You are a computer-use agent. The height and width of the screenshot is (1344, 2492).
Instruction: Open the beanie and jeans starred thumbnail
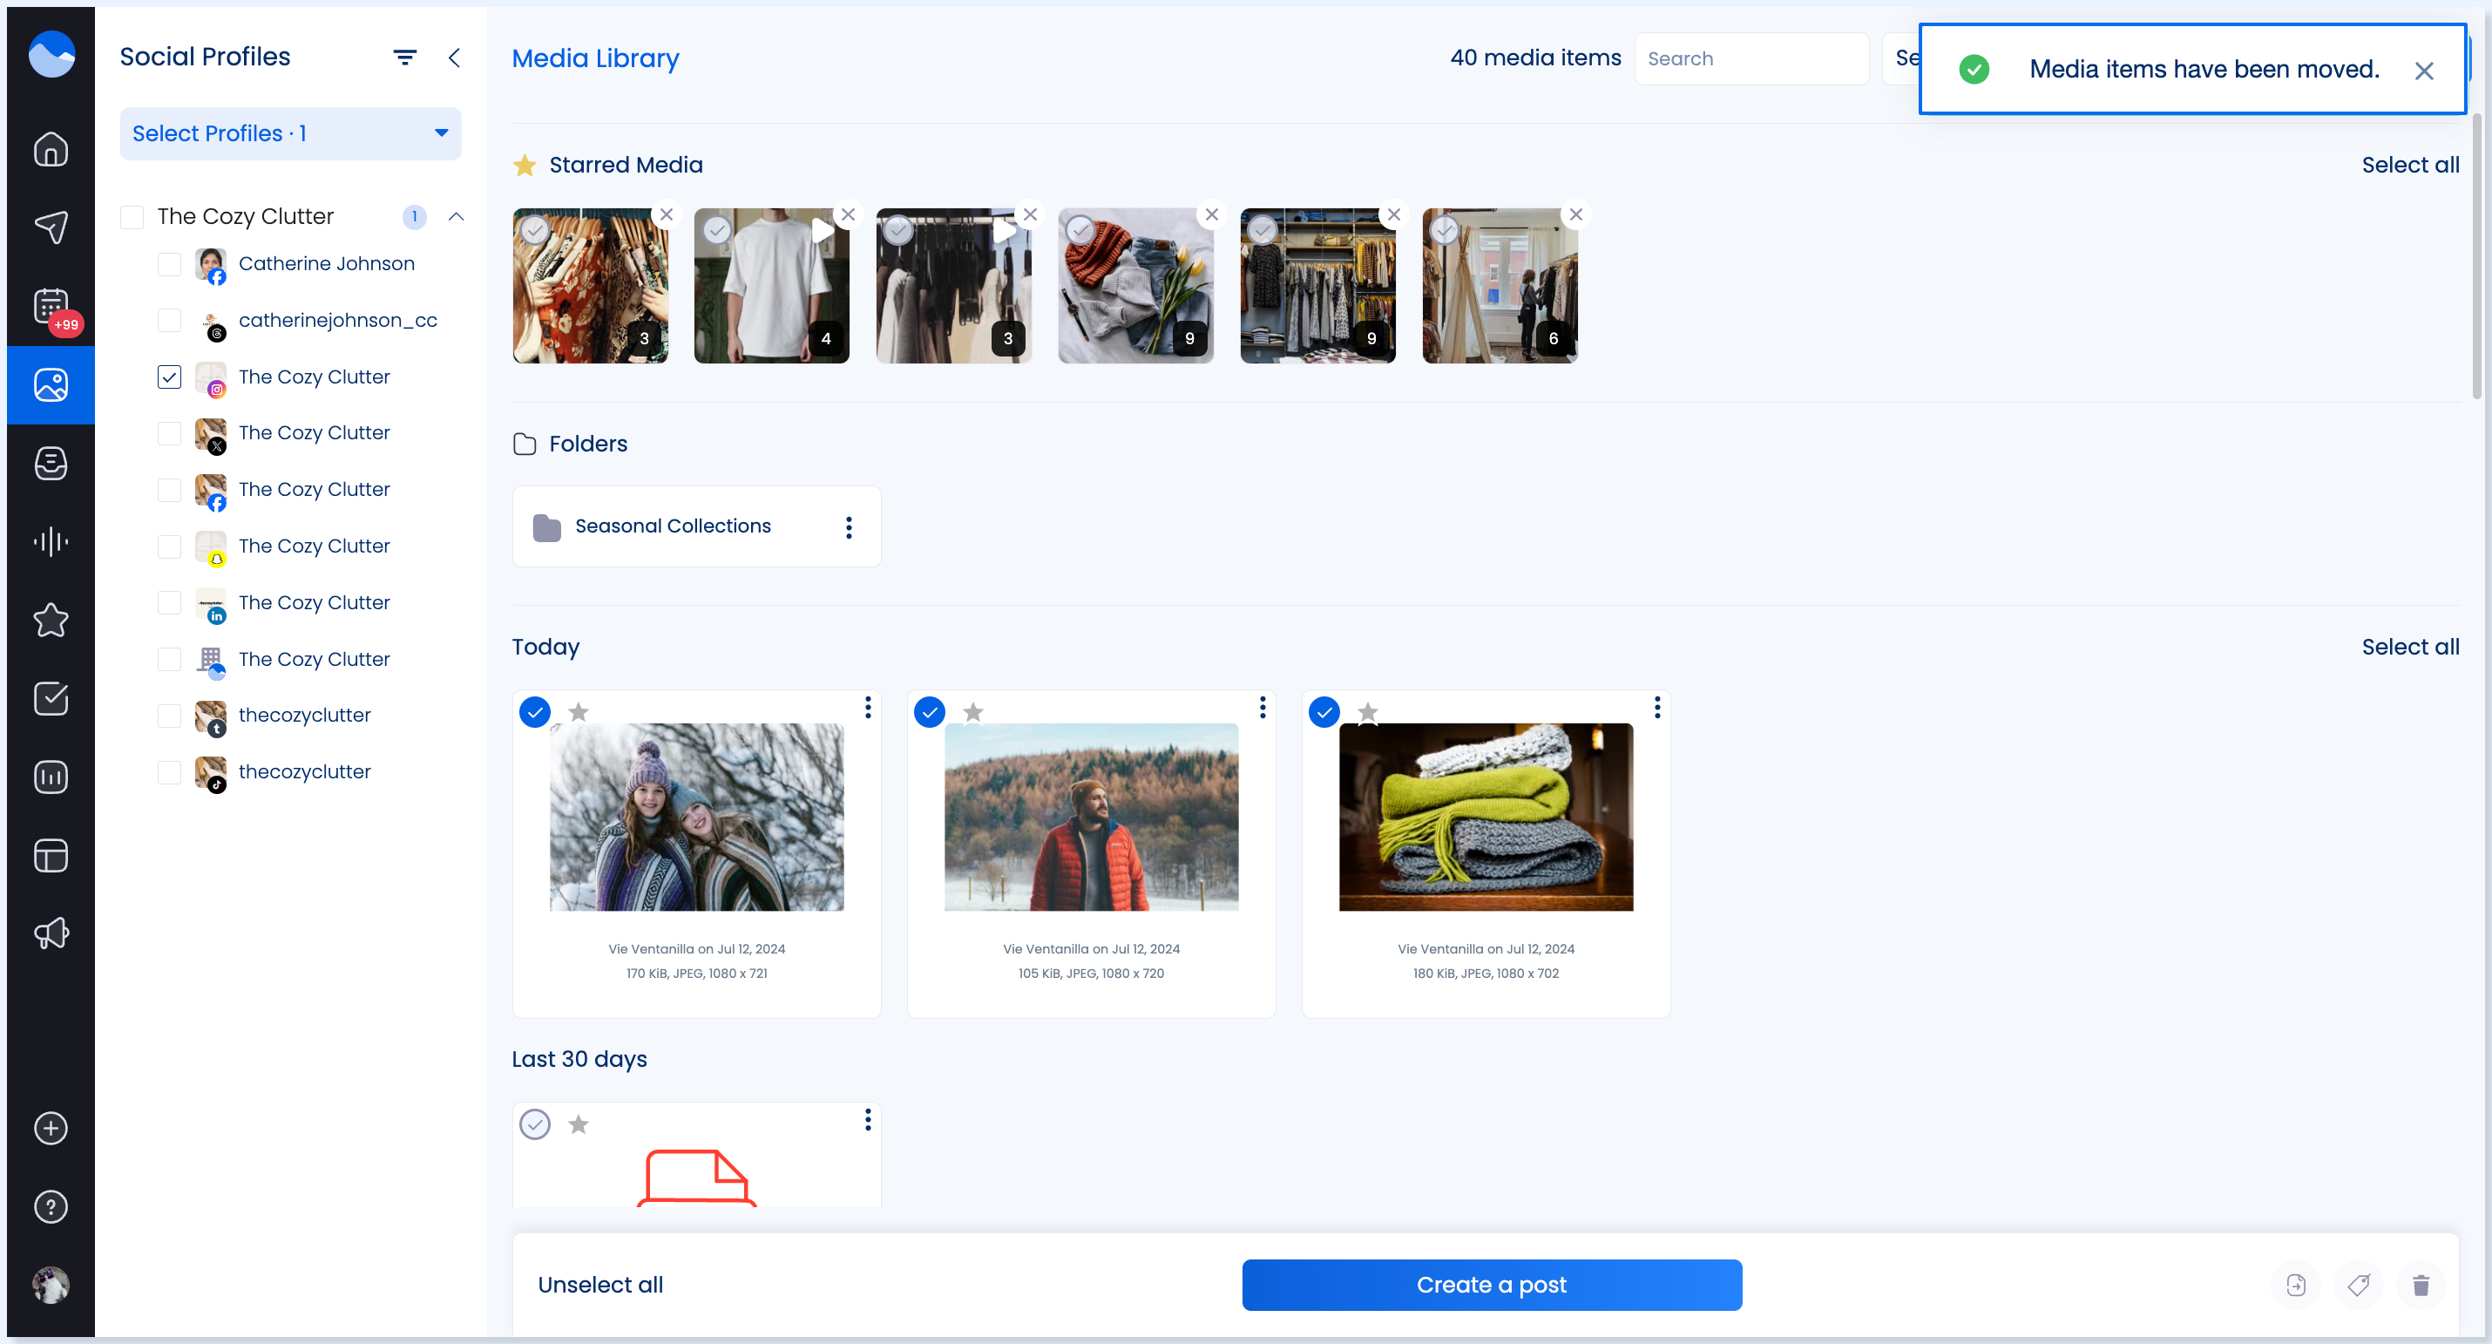tap(1134, 285)
